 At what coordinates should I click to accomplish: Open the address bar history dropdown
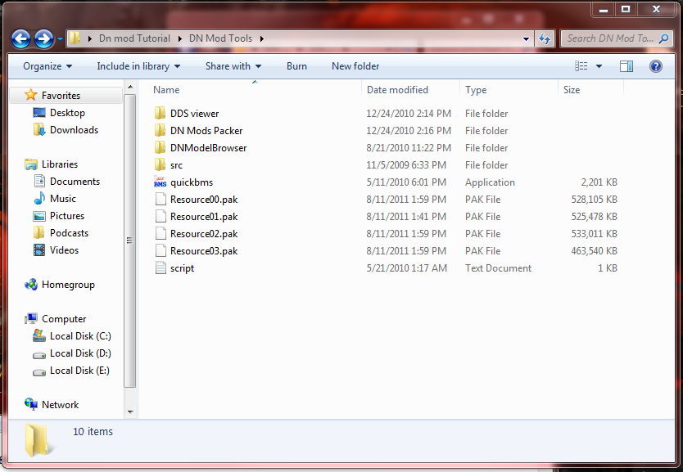click(526, 38)
